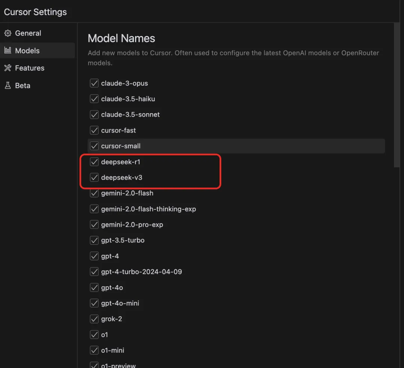The height and width of the screenshot is (368, 404).
Task: Click the claude-3.5-haiku model name
Action: coord(128,99)
